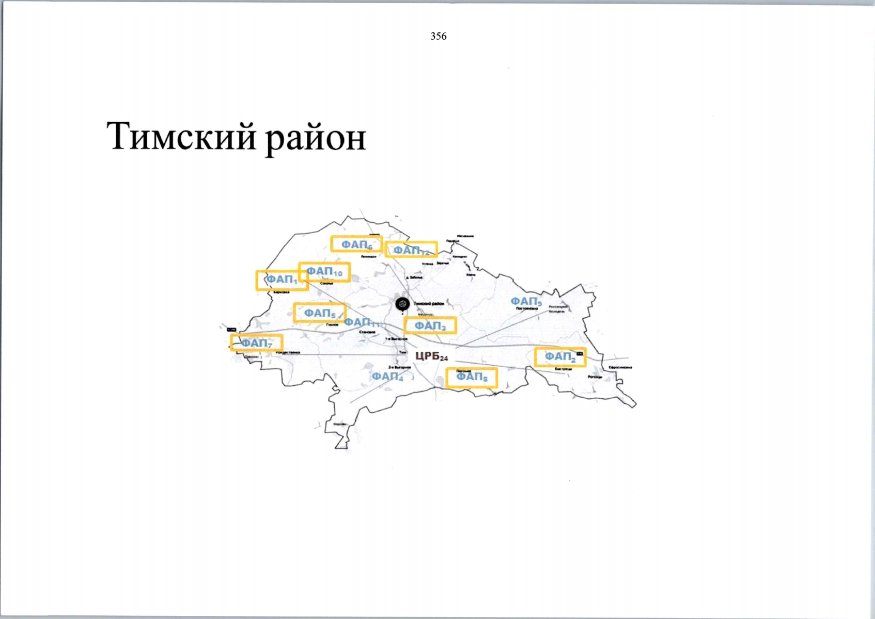
Task: Click the page number 356 at the top
Action: click(438, 36)
